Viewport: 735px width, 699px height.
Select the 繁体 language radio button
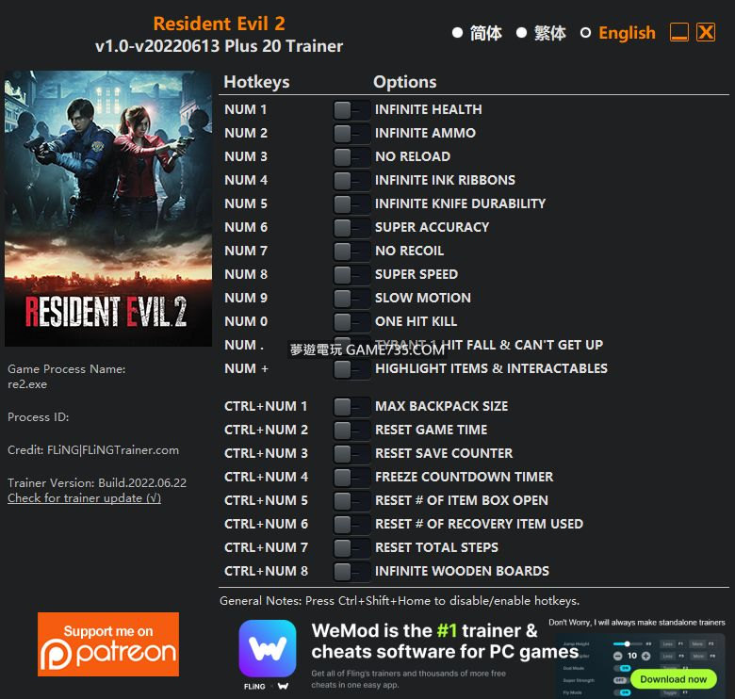521,33
